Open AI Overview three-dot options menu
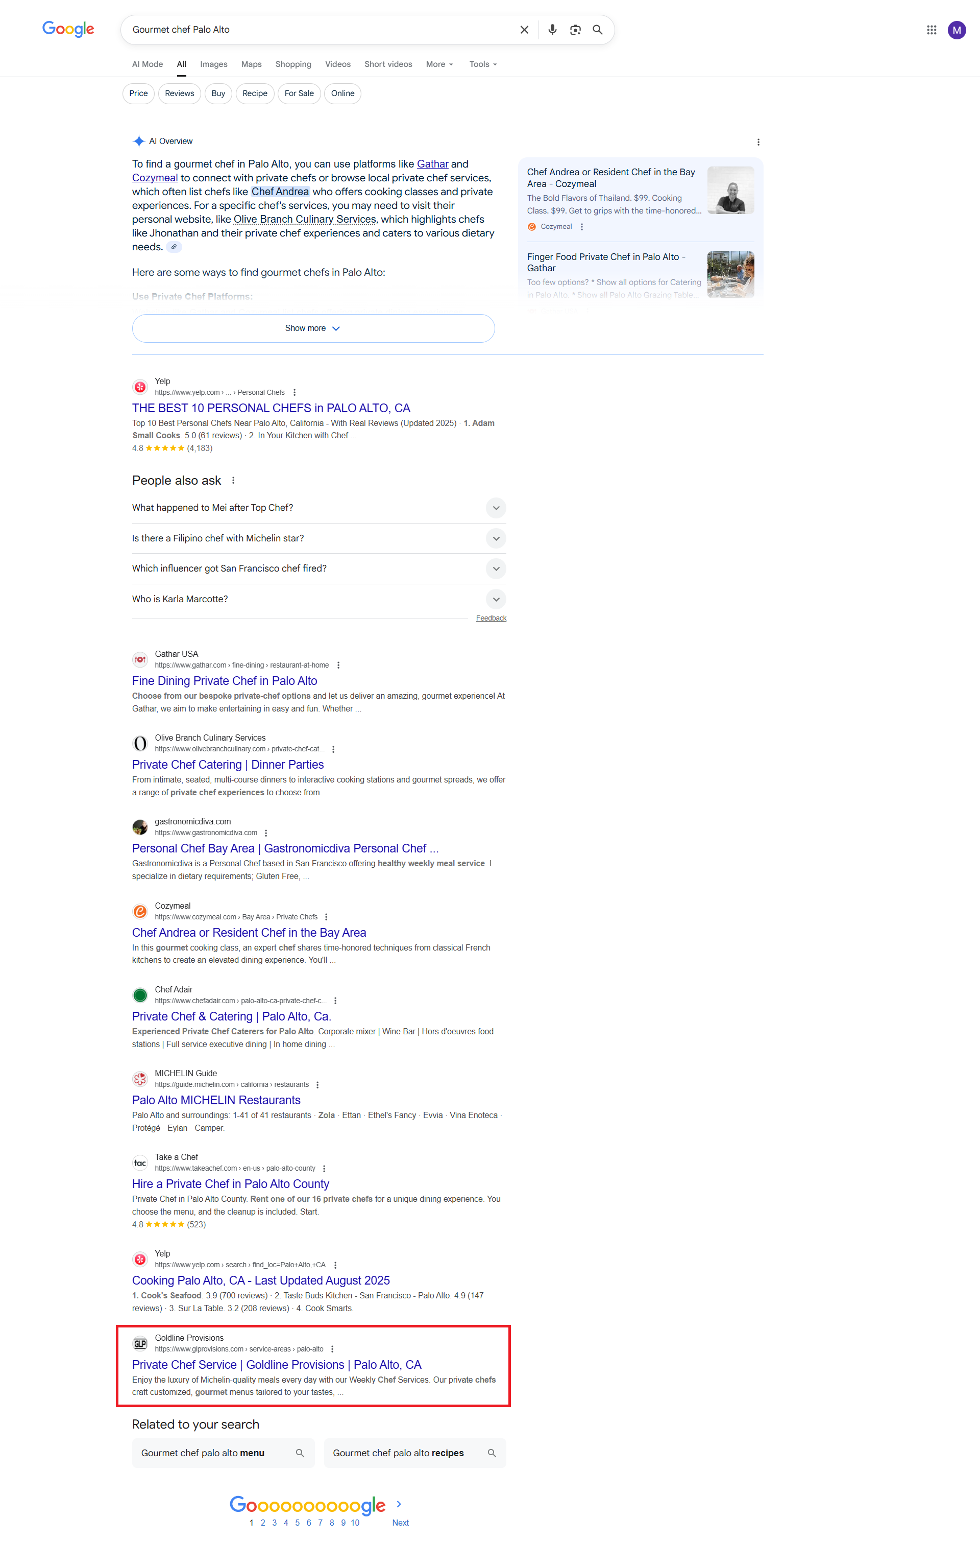 point(758,143)
